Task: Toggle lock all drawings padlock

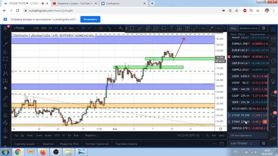Action: click(x=5, y=130)
